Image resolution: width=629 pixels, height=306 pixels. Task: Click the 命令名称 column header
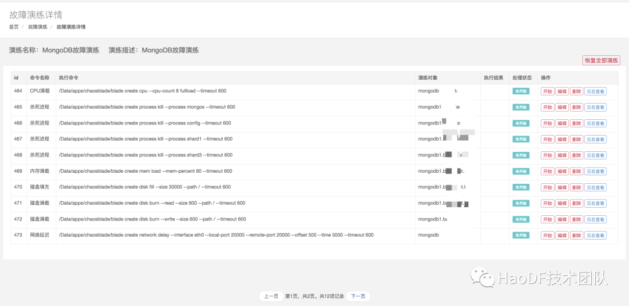point(40,77)
